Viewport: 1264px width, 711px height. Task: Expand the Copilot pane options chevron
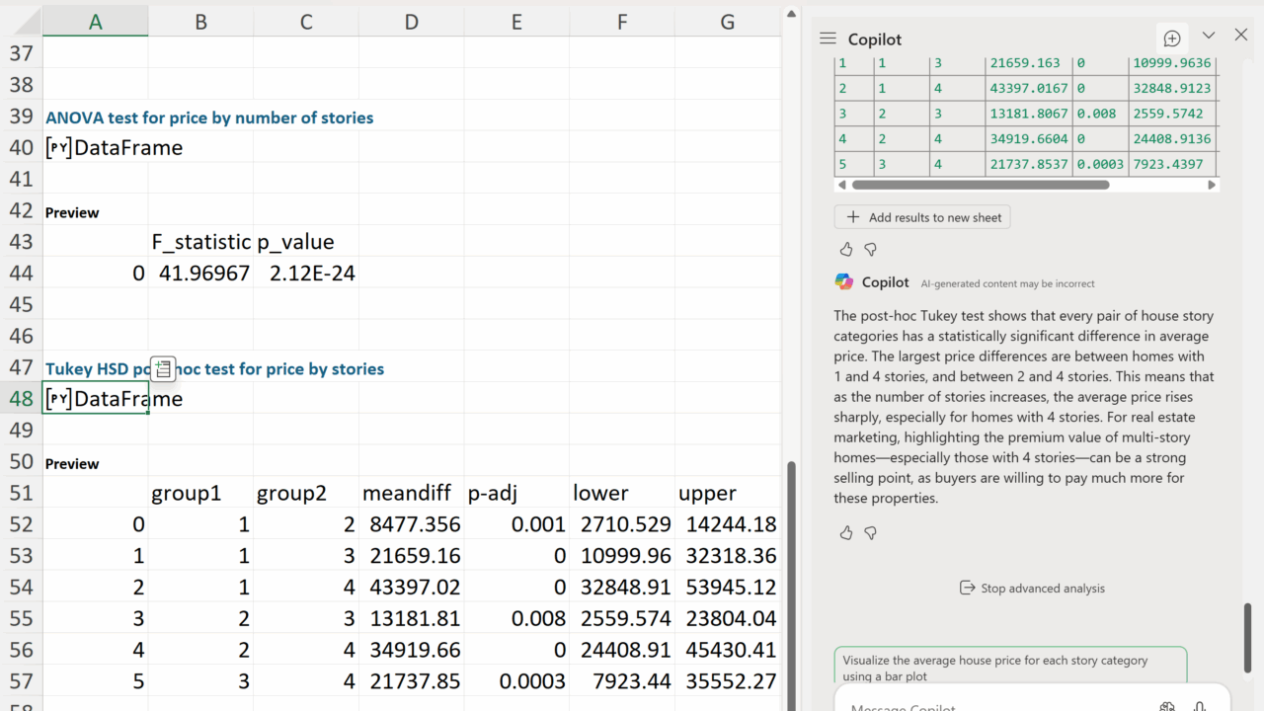point(1208,36)
